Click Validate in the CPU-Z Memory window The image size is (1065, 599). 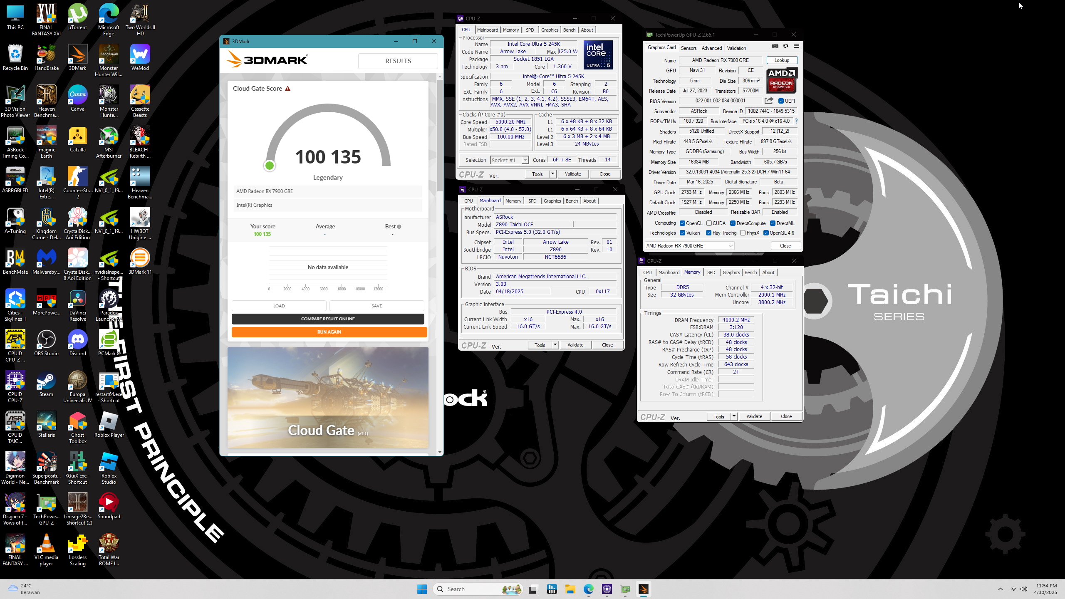pos(754,416)
